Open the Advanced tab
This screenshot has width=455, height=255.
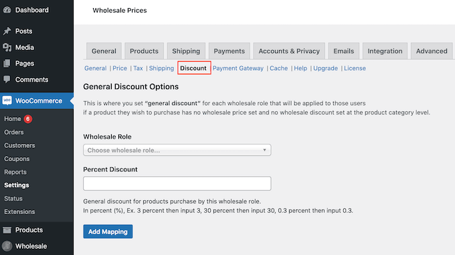432,51
